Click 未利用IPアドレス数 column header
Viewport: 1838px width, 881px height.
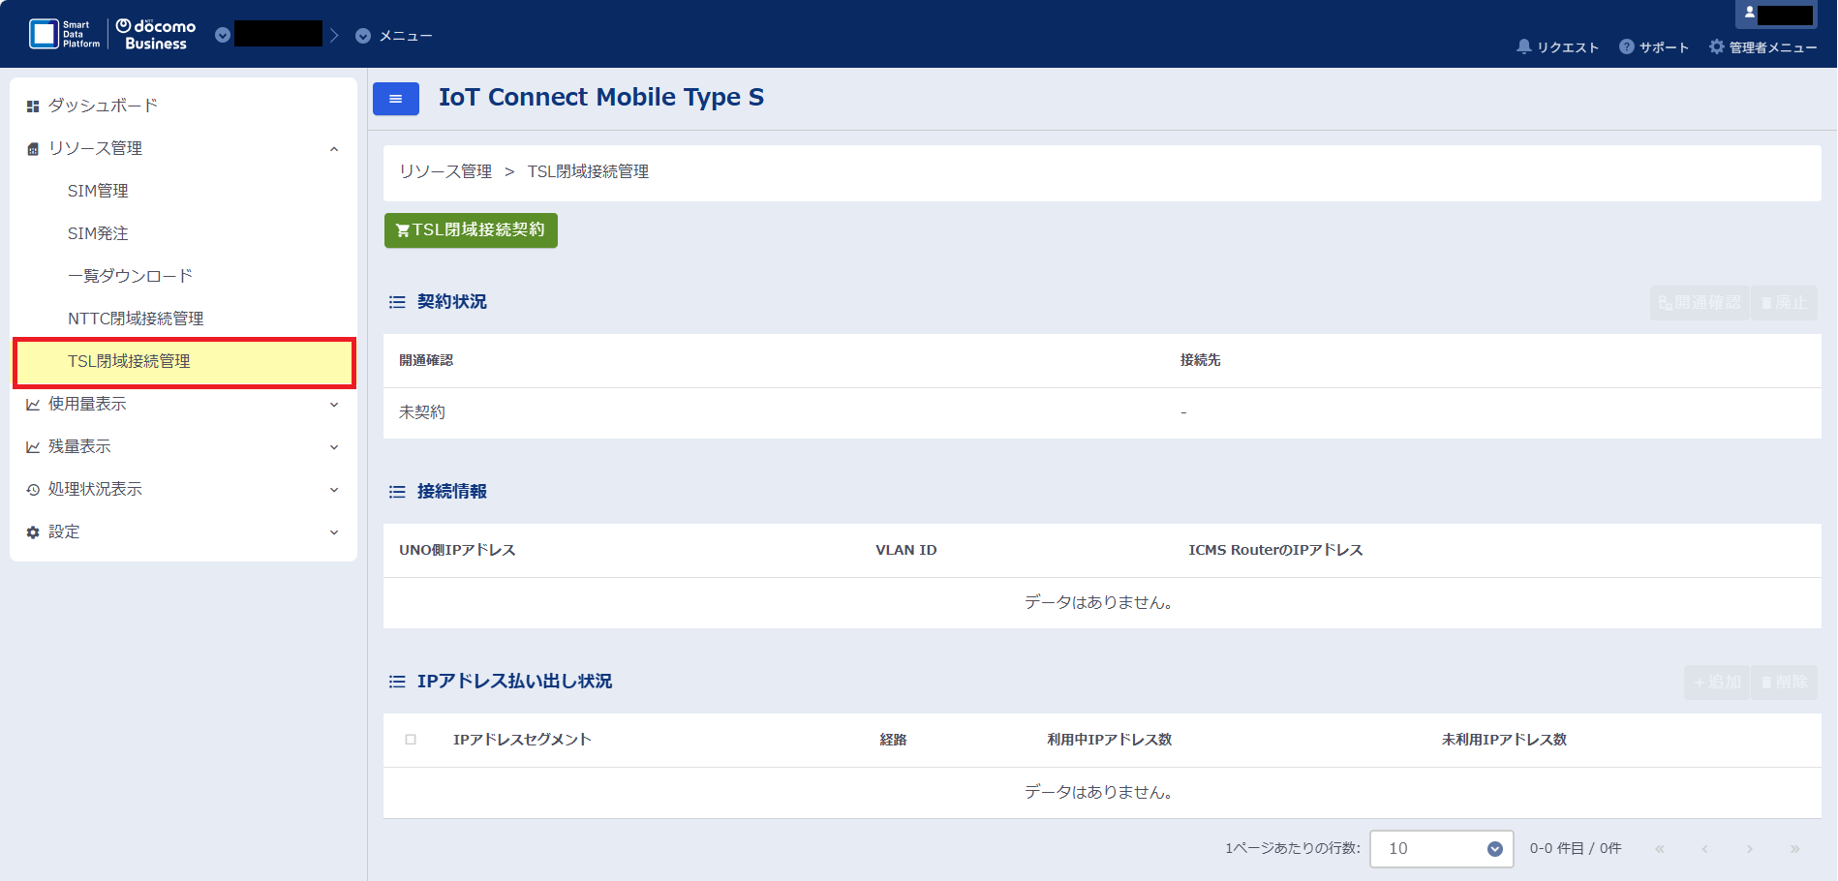pyautogui.click(x=1504, y=740)
